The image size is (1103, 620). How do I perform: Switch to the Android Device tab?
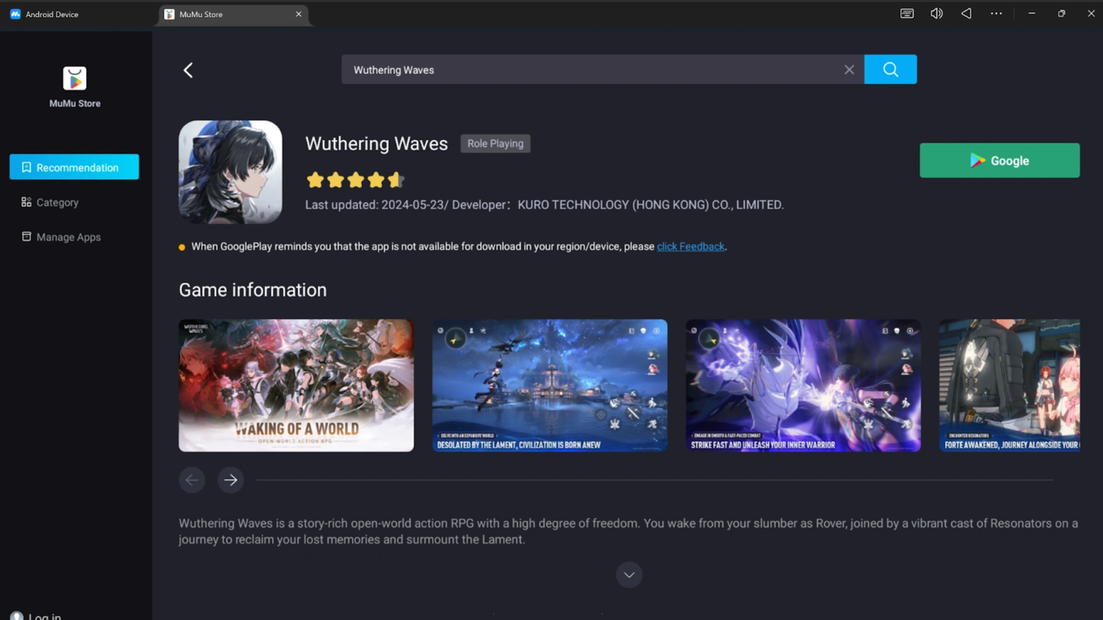tap(51, 14)
